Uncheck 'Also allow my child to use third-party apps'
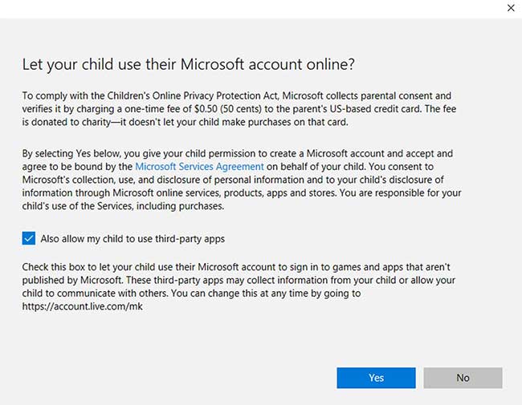522x405 pixels. click(29, 238)
